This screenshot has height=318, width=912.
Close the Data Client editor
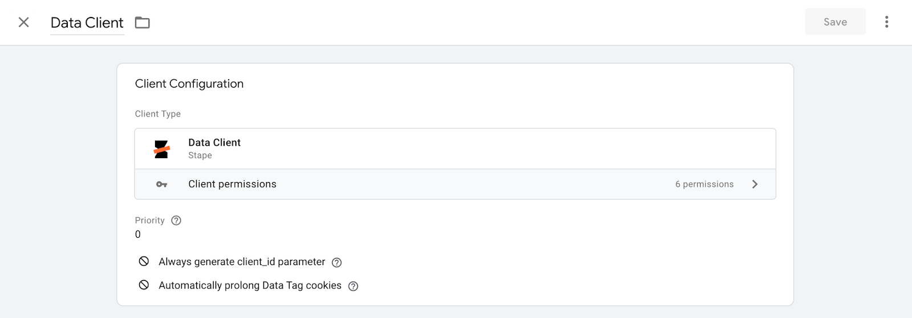pos(23,22)
